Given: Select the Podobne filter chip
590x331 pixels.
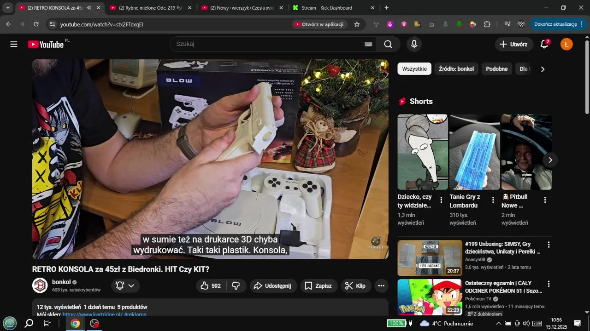Looking at the screenshot, I should coord(497,69).
